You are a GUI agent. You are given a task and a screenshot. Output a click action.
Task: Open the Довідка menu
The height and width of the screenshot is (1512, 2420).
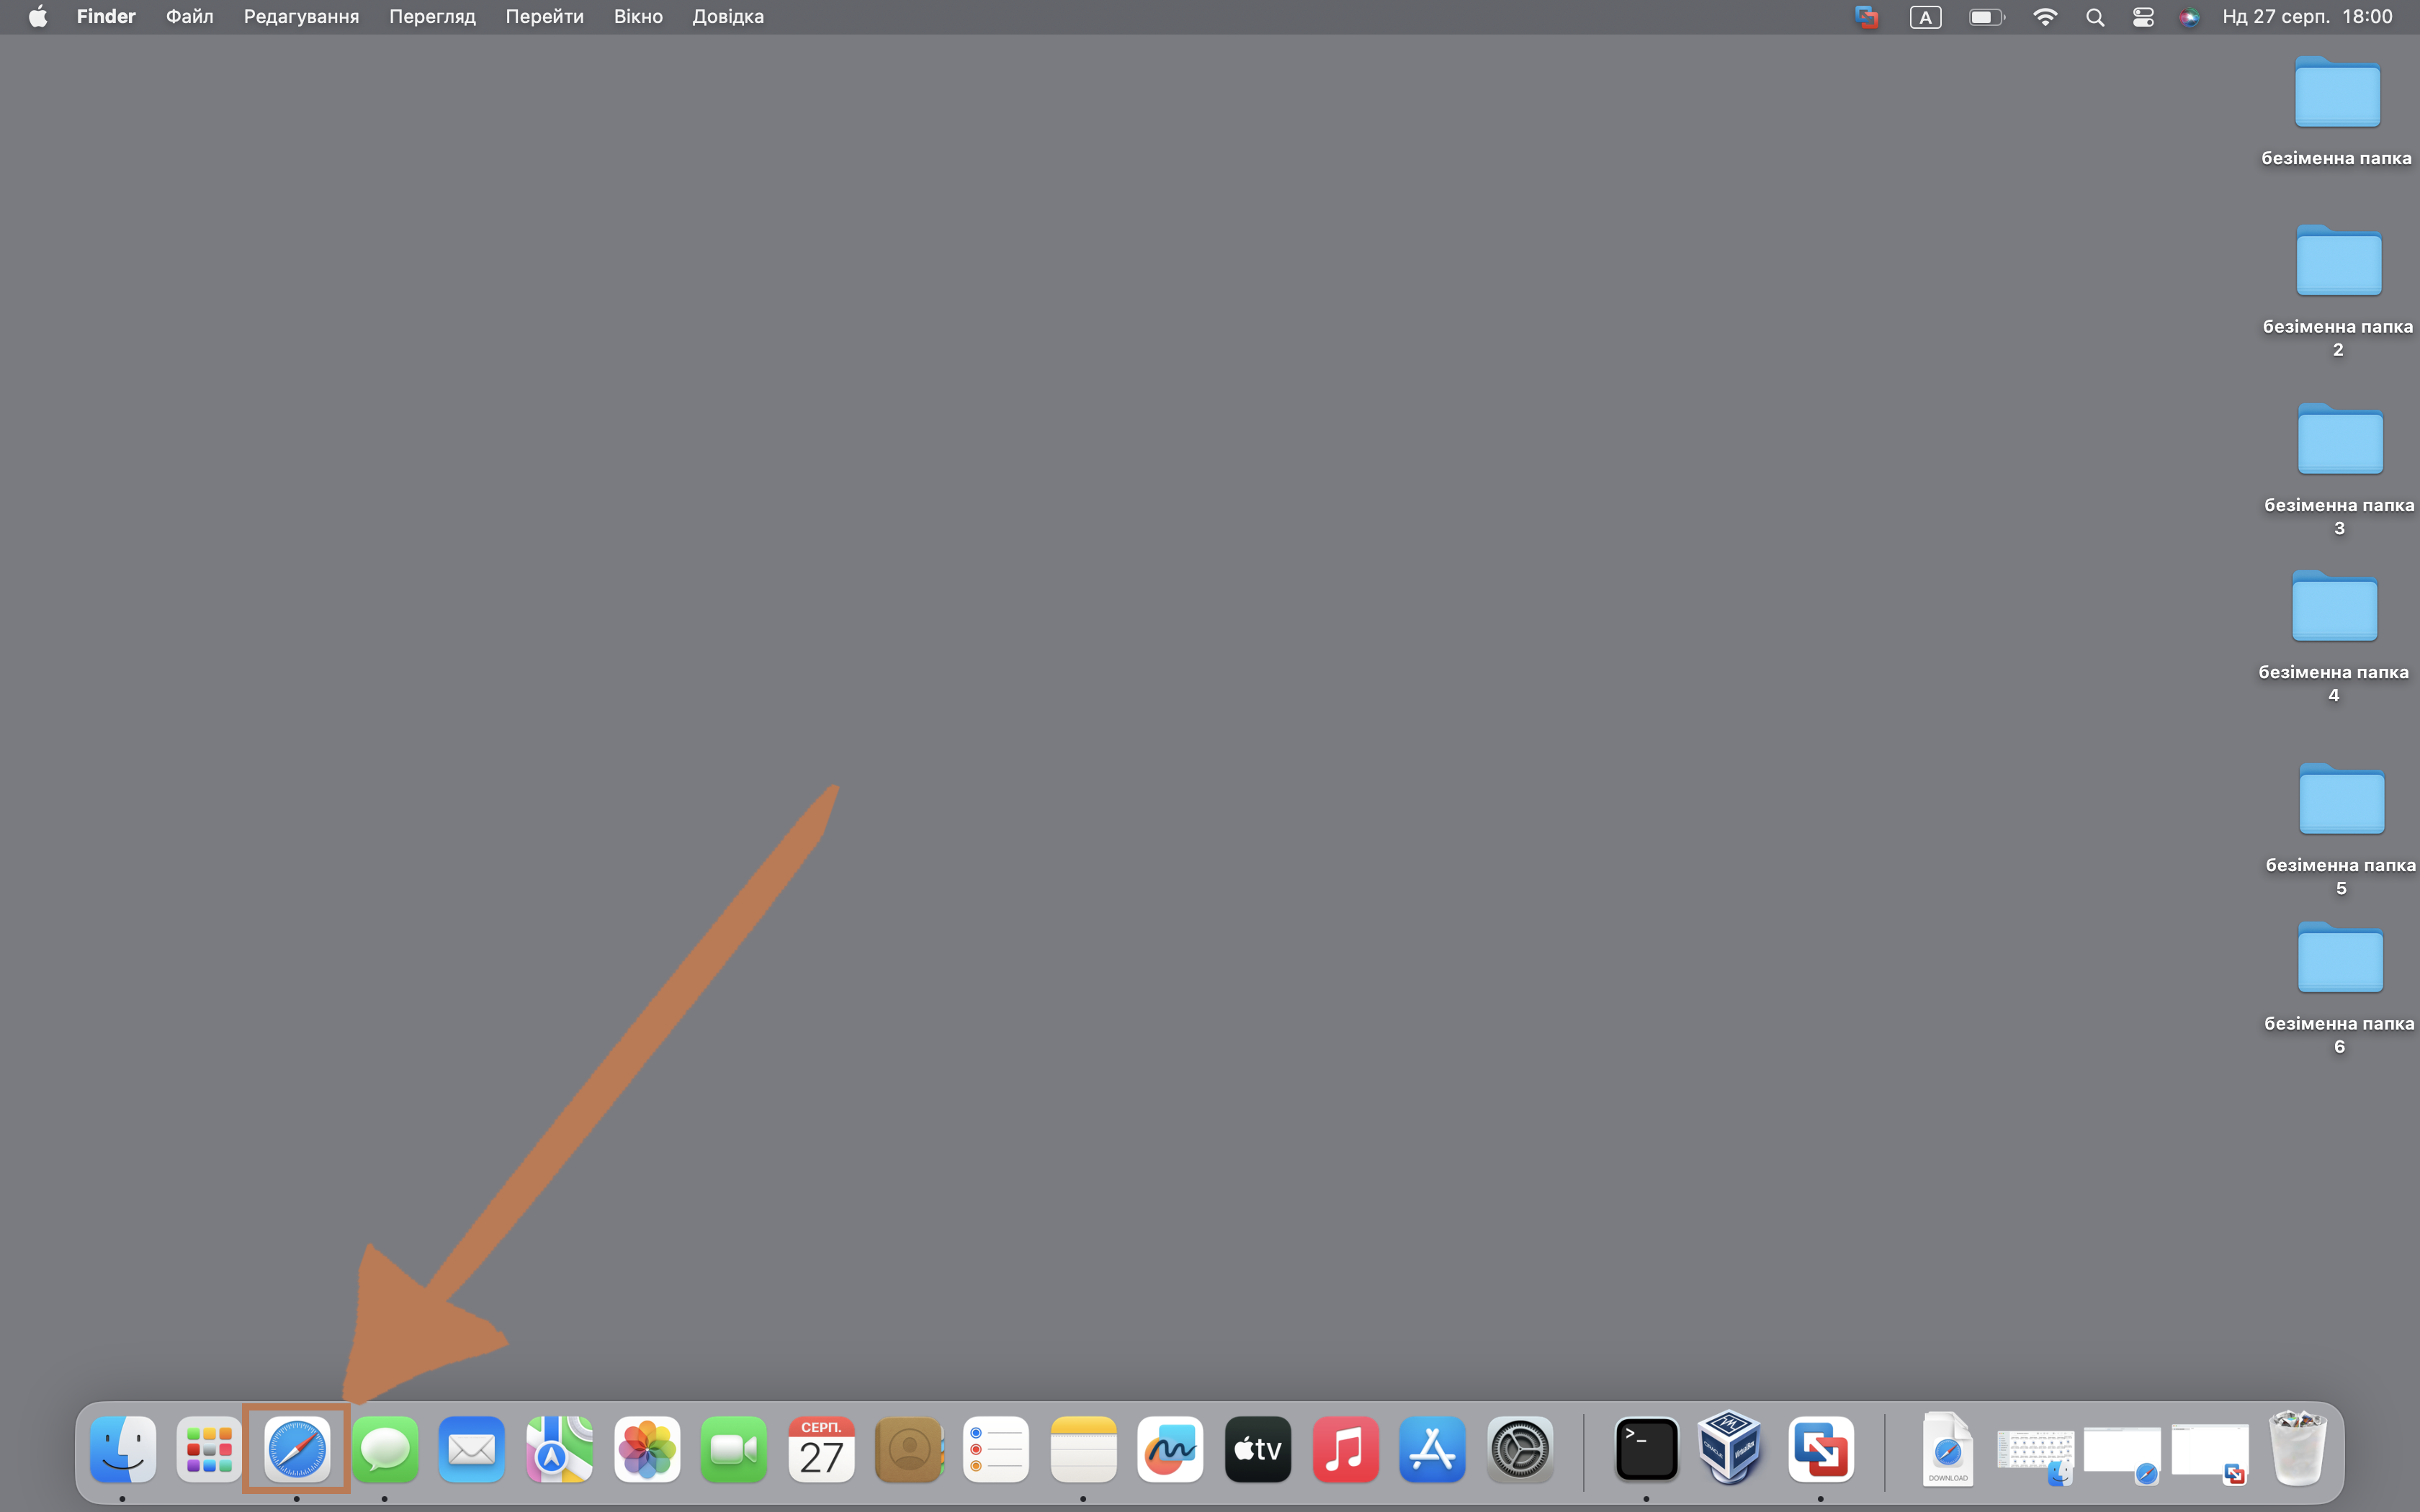tap(728, 17)
